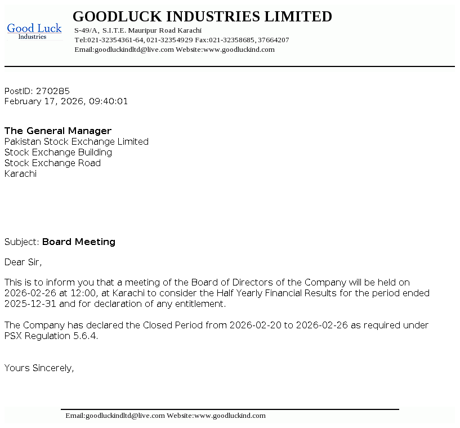
Task: Click the GOODLUCK INDUSTRIES LIMITED heading
Action: [202, 17]
